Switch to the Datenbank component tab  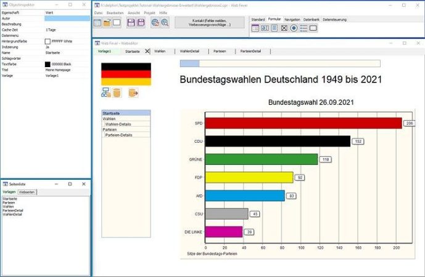click(312, 20)
